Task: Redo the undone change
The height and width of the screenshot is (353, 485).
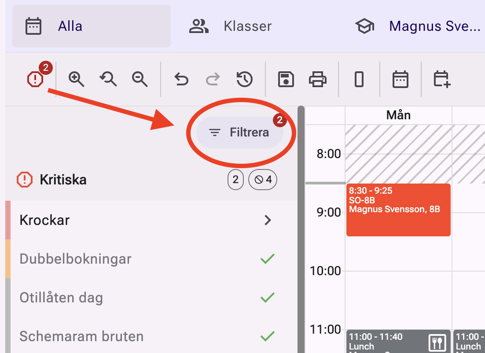Action: tap(213, 80)
